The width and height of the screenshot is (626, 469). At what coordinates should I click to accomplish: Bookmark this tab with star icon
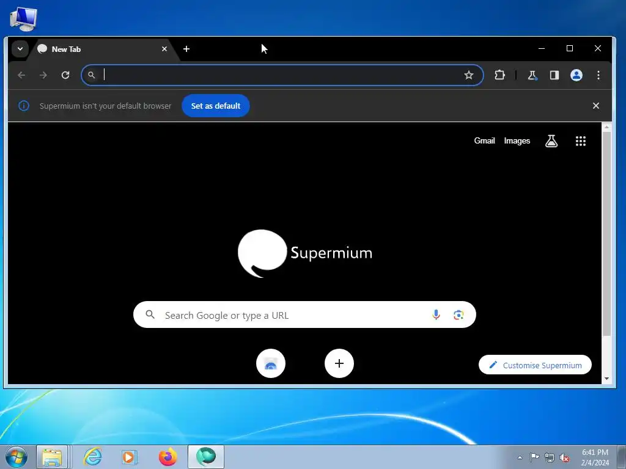[x=469, y=75]
